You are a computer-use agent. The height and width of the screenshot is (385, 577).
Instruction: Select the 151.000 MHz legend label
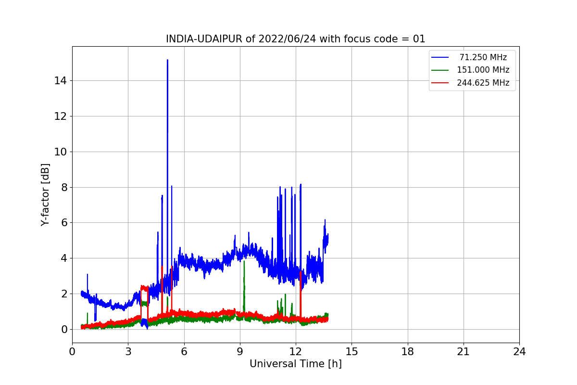[483, 70]
